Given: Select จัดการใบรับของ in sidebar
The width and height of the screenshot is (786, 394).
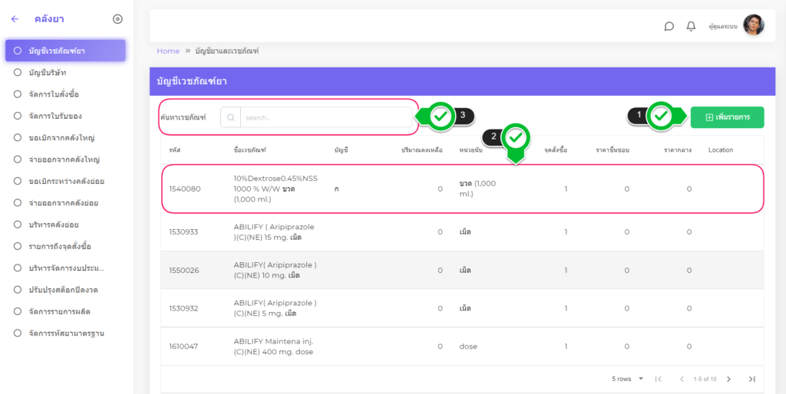Looking at the screenshot, I should [54, 116].
